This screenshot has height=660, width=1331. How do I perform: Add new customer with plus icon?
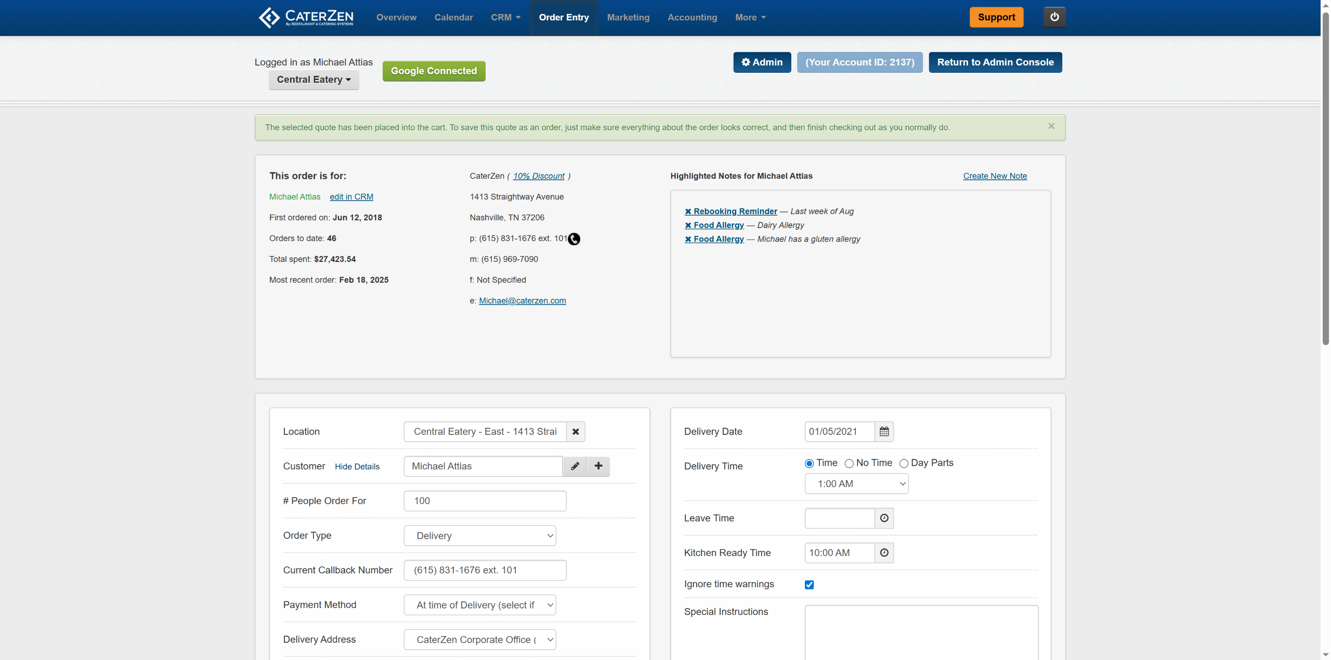coord(598,466)
